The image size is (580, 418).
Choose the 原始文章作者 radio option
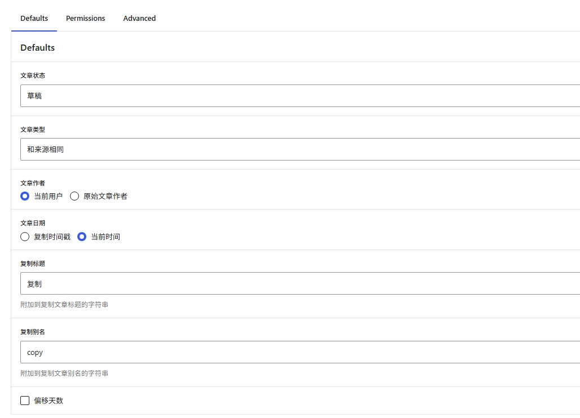(74, 197)
